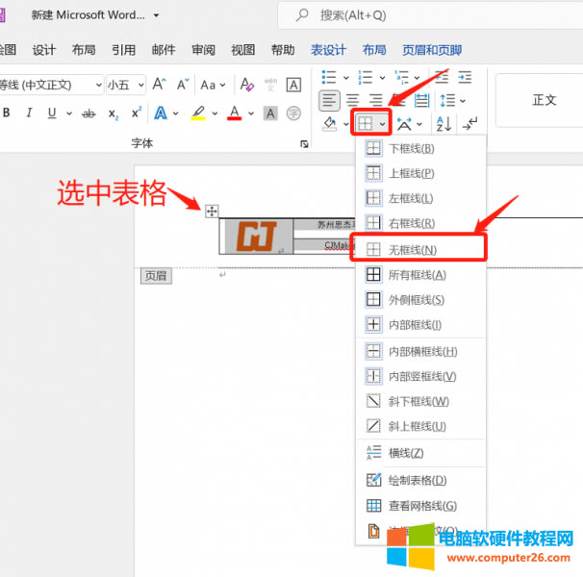The height and width of the screenshot is (577, 583).
Task: Apply superscript formatting
Action: (136, 113)
